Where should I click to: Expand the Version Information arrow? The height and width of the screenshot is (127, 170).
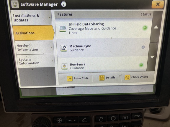click(x=52, y=47)
